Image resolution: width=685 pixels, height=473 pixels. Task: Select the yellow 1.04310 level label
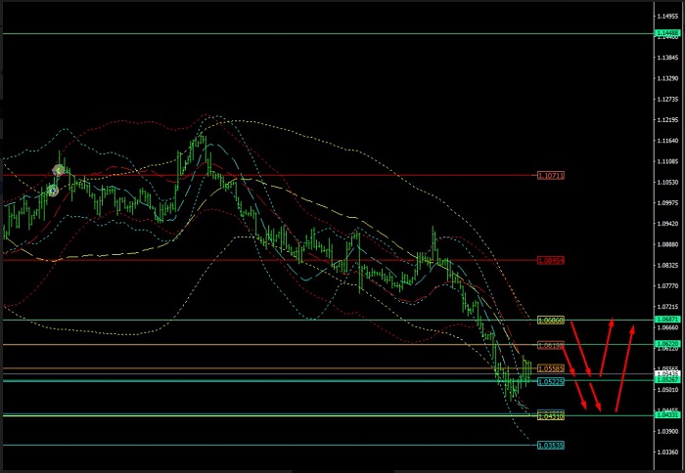(551, 416)
